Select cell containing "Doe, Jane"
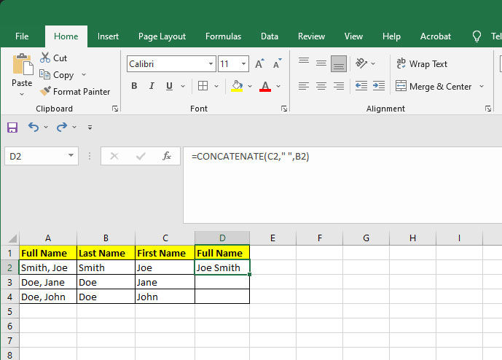The image size is (502, 360). pos(48,282)
